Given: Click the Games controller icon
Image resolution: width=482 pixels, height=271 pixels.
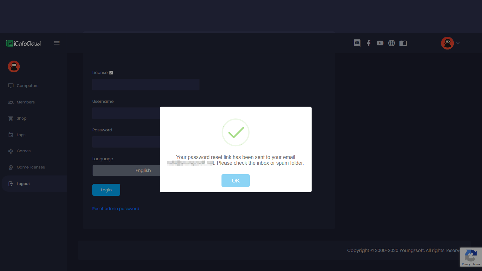Looking at the screenshot, I should [11, 151].
